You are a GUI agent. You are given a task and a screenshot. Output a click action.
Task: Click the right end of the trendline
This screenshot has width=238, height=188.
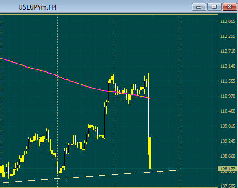pos(178,170)
